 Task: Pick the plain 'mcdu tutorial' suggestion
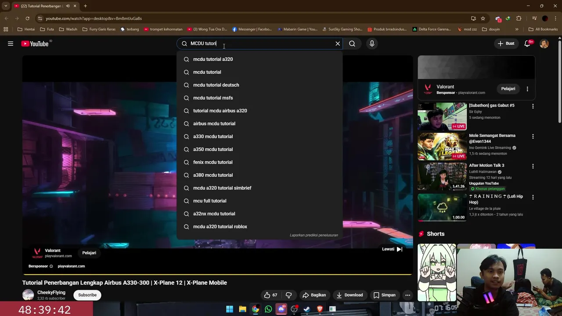(x=259, y=72)
